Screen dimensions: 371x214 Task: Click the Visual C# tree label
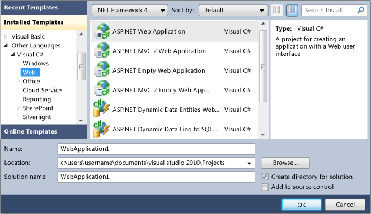click(x=30, y=55)
